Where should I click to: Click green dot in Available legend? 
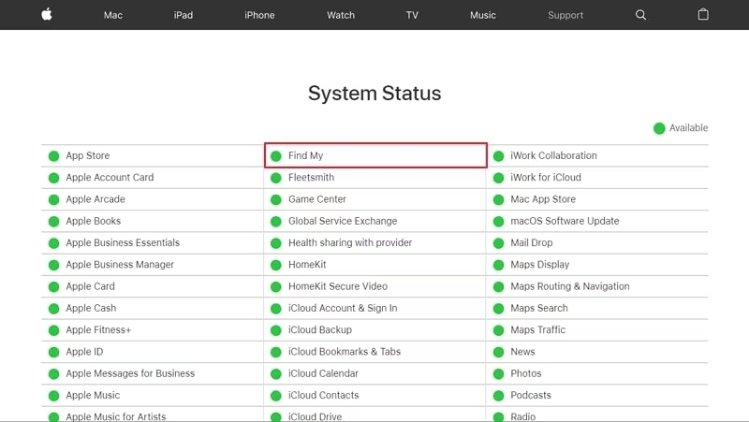[659, 128]
